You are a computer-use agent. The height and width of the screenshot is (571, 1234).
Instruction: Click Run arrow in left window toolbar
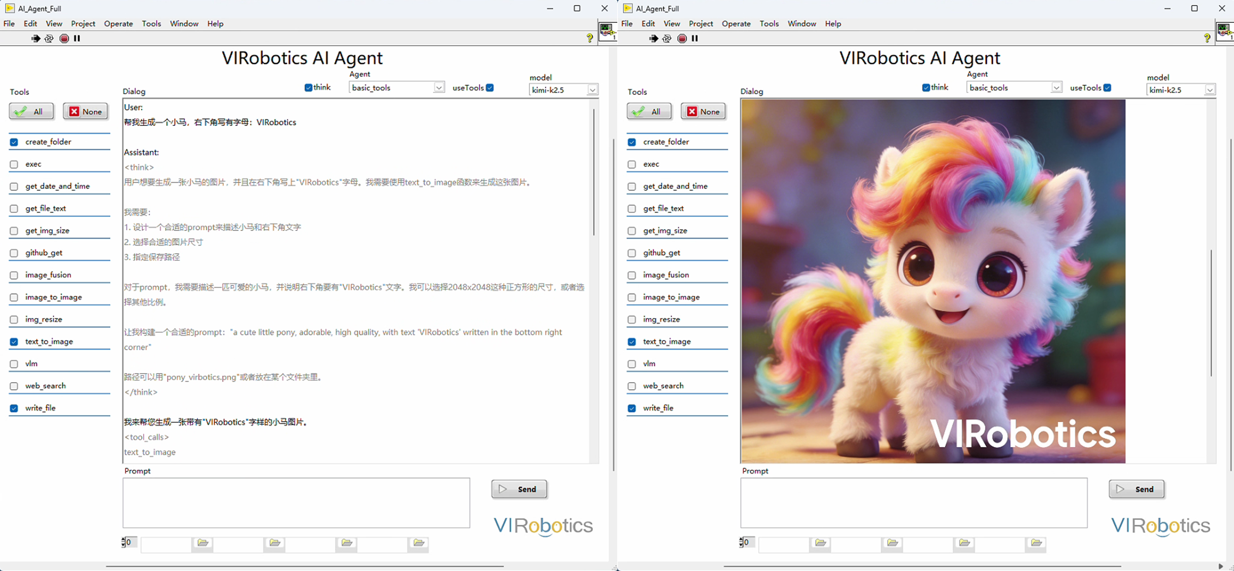36,39
